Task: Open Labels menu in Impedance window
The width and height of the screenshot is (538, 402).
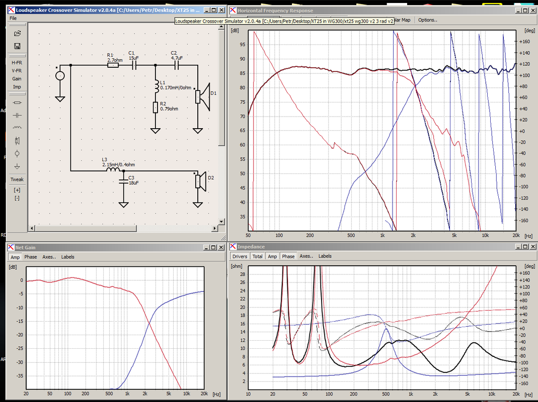Action: (325, 256)
